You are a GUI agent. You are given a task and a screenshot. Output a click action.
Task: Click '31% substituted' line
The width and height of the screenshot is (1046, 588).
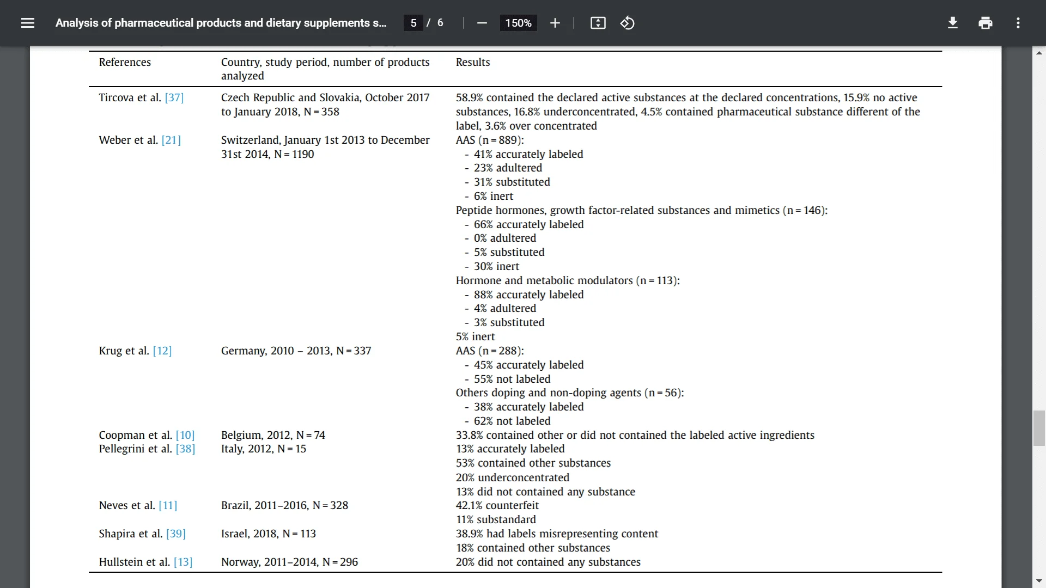(512, 182)
